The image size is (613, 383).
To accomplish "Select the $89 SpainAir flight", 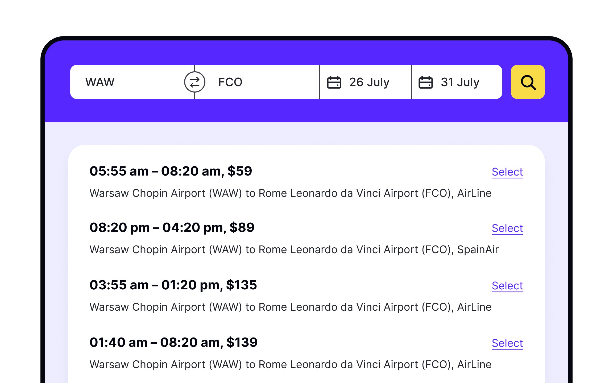I will point(507,228).
